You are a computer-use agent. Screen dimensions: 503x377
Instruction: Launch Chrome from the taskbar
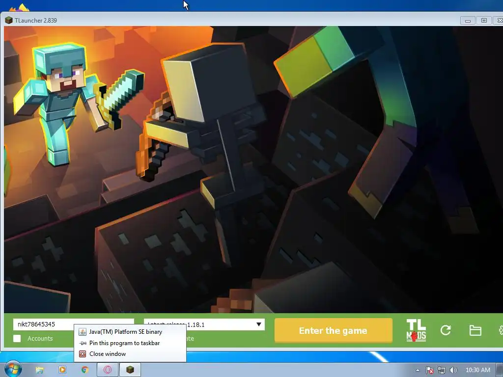click(85, 370)
